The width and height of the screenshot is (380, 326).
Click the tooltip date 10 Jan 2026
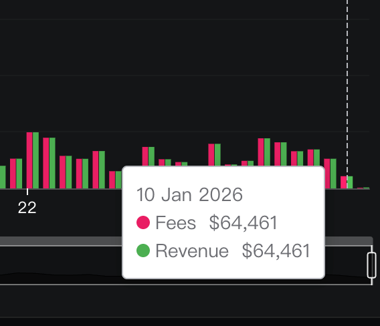pyautogui.click(x=189, y=194)
